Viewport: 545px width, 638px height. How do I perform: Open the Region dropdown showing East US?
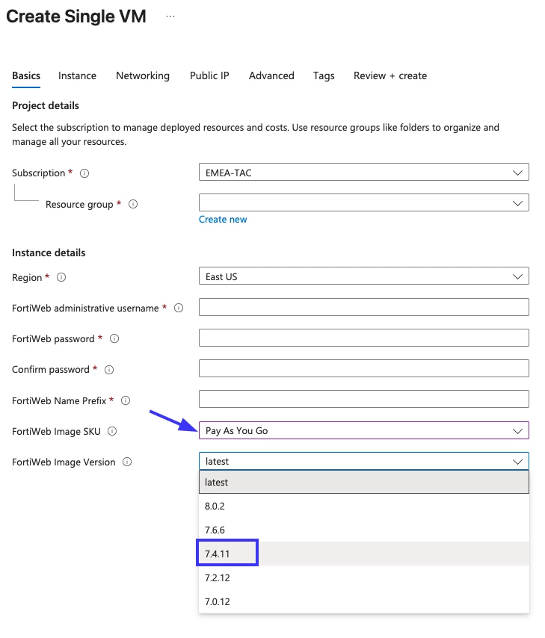pyautogui.click(x=364, y=276)
